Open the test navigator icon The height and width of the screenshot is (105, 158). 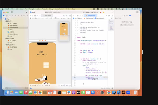pos(18,15)
